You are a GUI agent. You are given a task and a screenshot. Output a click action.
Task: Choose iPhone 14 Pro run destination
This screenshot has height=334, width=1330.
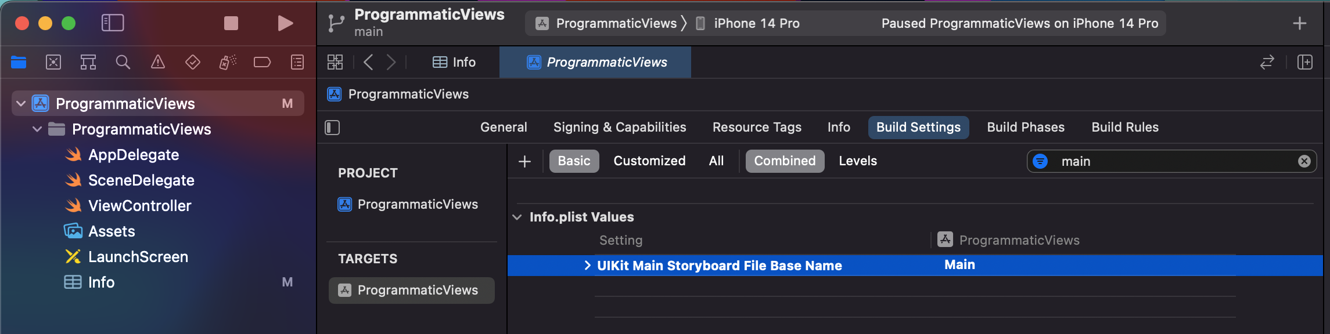point(749,23)
